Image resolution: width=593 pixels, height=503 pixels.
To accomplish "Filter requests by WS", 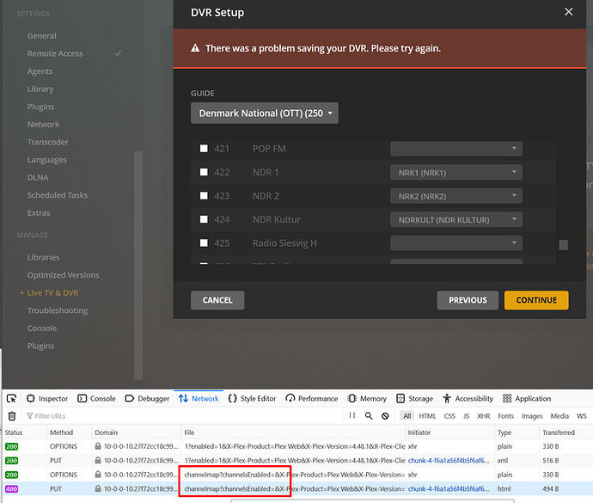I will 582,416.
